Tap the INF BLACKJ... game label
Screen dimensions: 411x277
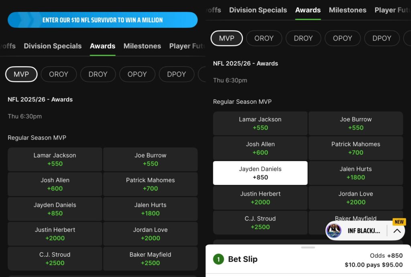[364, 230]
